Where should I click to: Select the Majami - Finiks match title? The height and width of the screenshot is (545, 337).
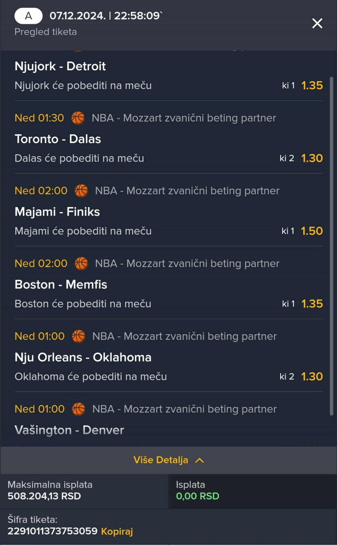point(57,212)
